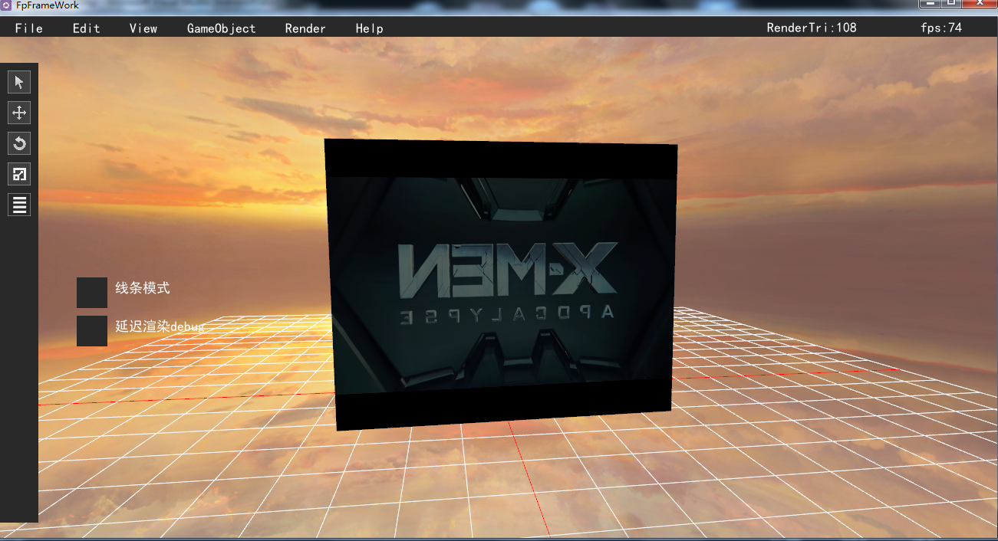Pick the scale tool icon

click(x=19, y=174)
